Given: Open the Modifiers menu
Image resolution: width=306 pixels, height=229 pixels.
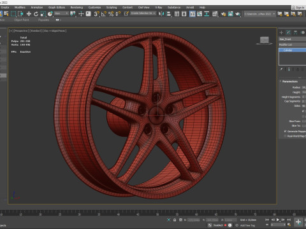Looking at the screenshot, I should pos(20,8).
